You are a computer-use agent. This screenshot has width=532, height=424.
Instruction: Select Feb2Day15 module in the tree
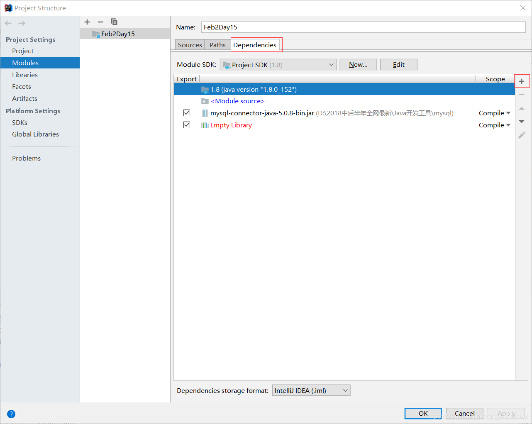tap(125, 34)
